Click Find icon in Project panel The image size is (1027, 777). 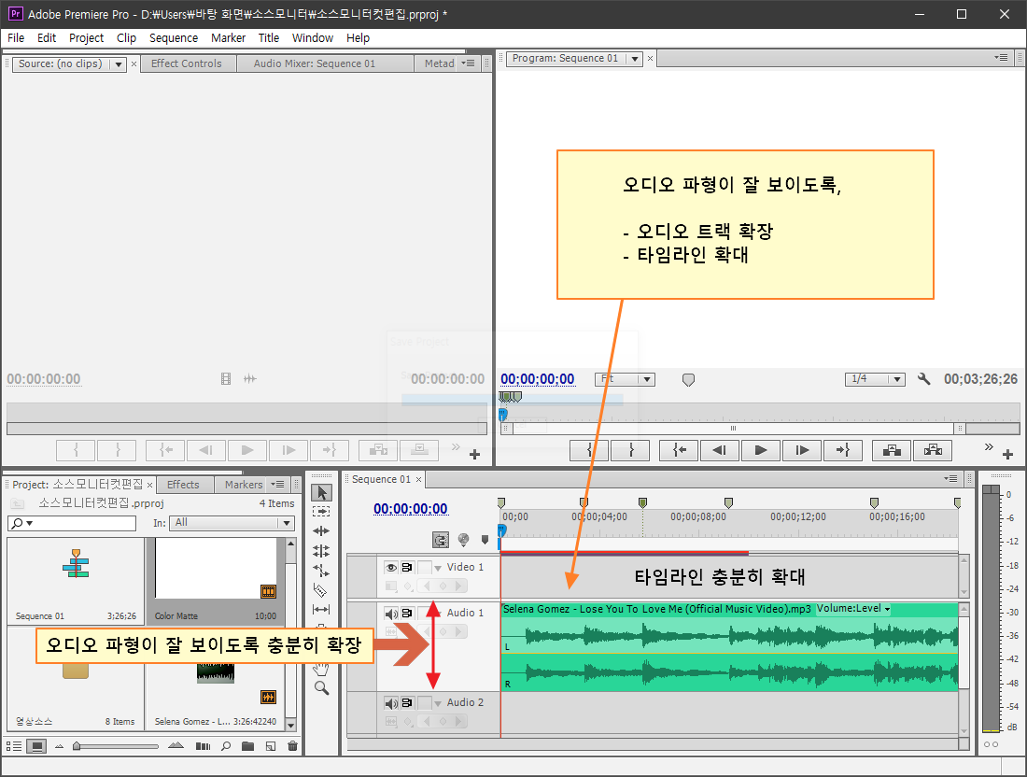click(x=226, y=745)
